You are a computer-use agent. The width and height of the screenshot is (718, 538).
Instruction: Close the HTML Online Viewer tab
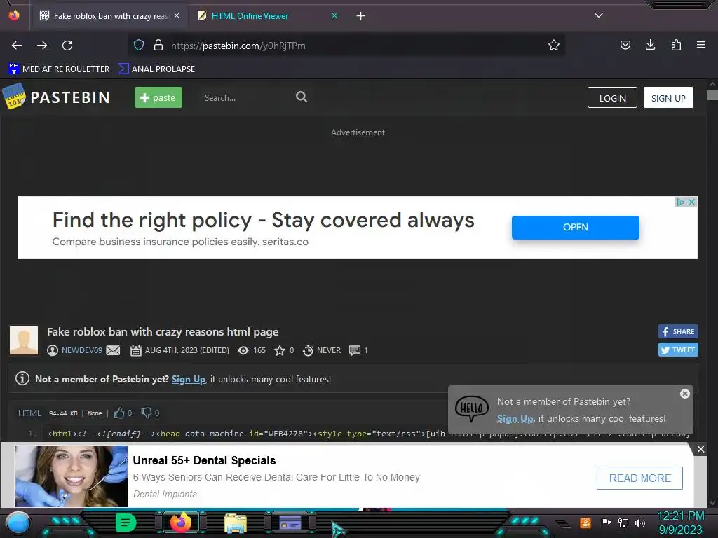pos(334,15)
